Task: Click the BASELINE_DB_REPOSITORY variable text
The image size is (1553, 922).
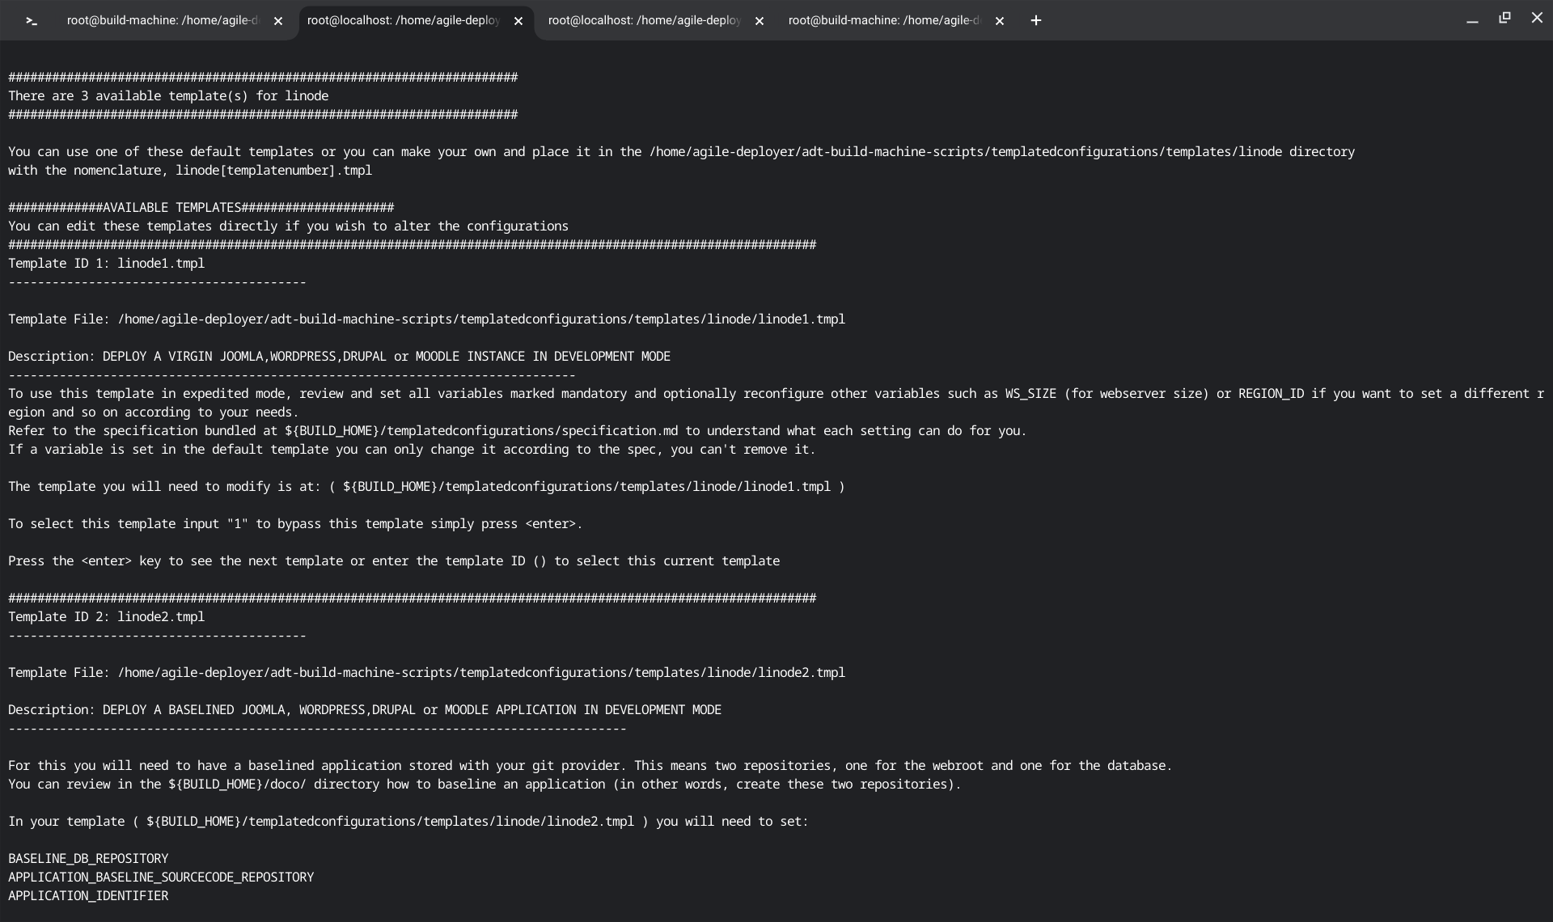Action: pyautogui.click(x=88, y=859)
